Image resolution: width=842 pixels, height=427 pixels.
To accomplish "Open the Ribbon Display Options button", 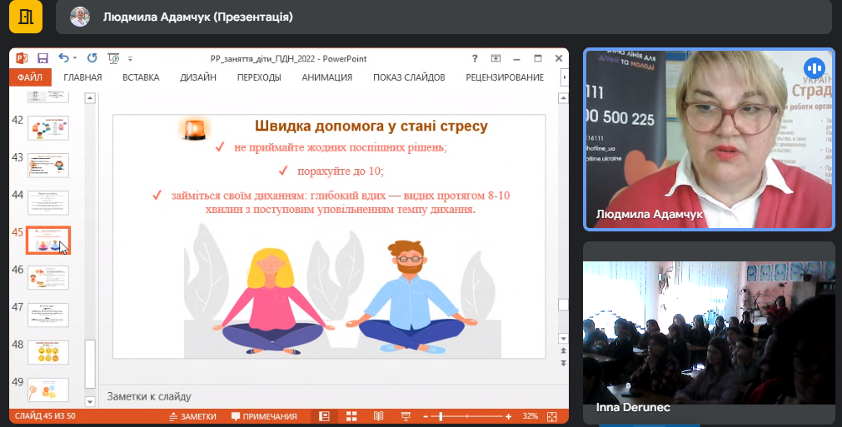I will [x=496, y=58].
